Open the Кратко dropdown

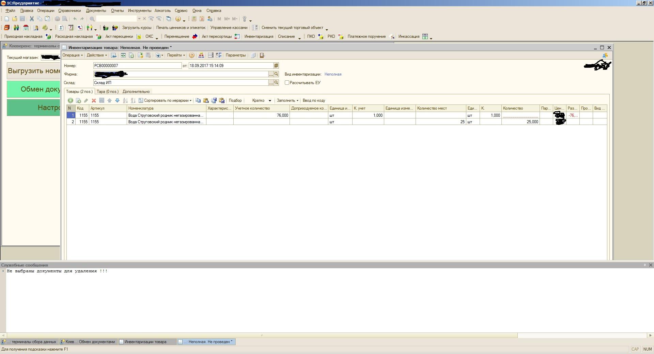click(x=262, y=100)
